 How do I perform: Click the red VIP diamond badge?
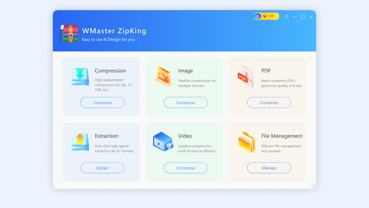click(265, 16)
